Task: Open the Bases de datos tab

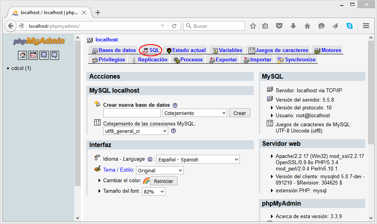Action: (114, 50)
